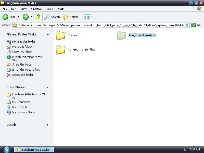Open My Network Places link

tap(24, 112)
